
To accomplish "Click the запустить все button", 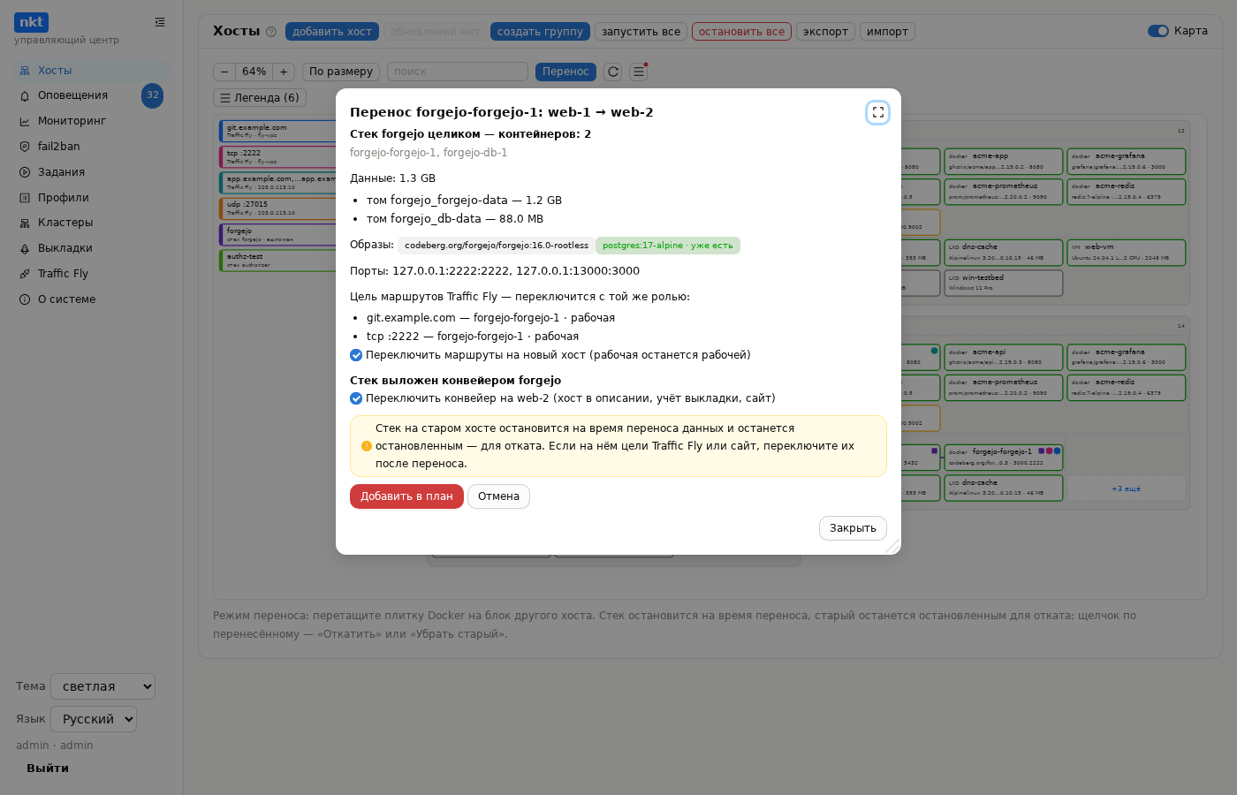I will 641,32.
